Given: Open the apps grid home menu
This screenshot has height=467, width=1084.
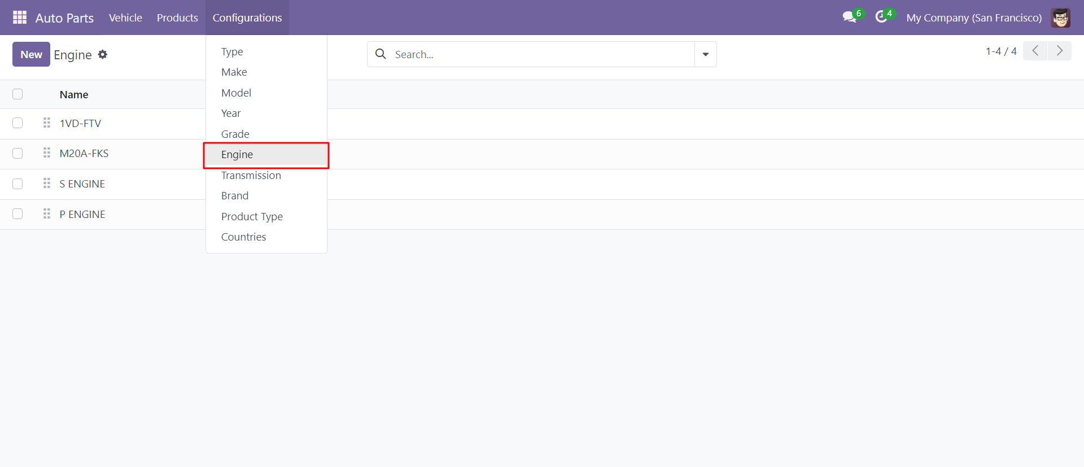Looking at the screenshot, I should click(x=20, y=18).
